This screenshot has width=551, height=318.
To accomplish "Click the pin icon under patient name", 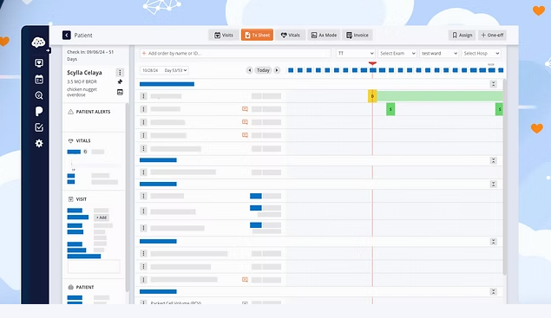I will [x=120, y=81].
